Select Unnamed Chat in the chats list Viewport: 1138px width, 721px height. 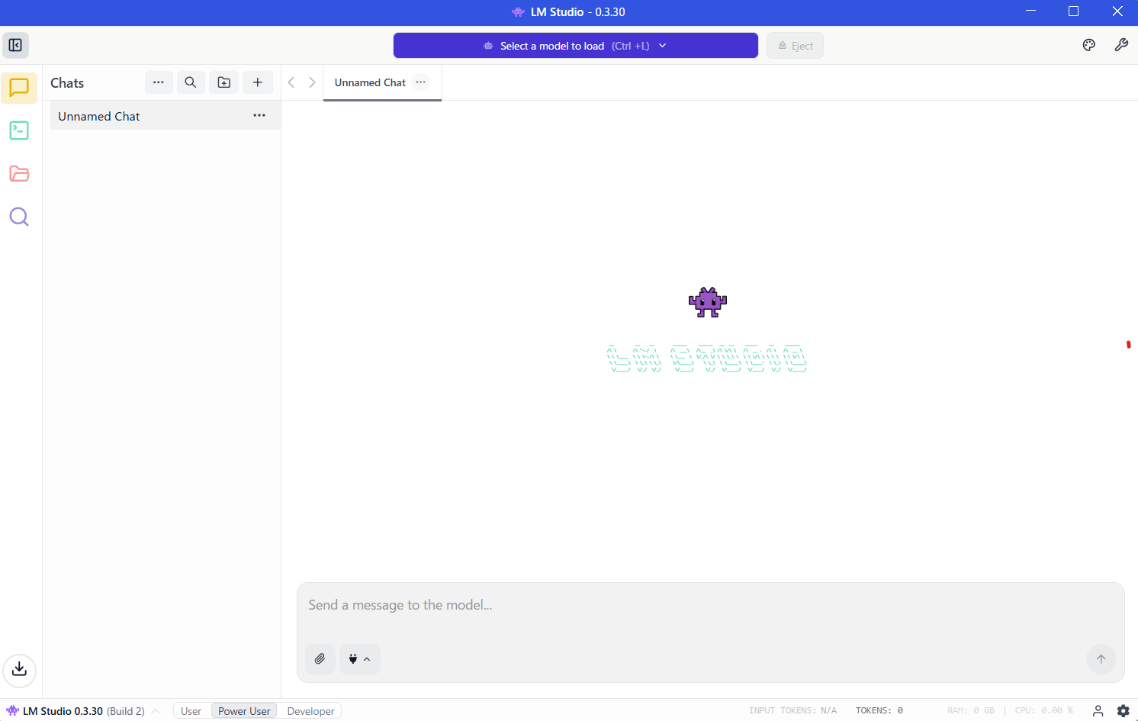[166, 116]
